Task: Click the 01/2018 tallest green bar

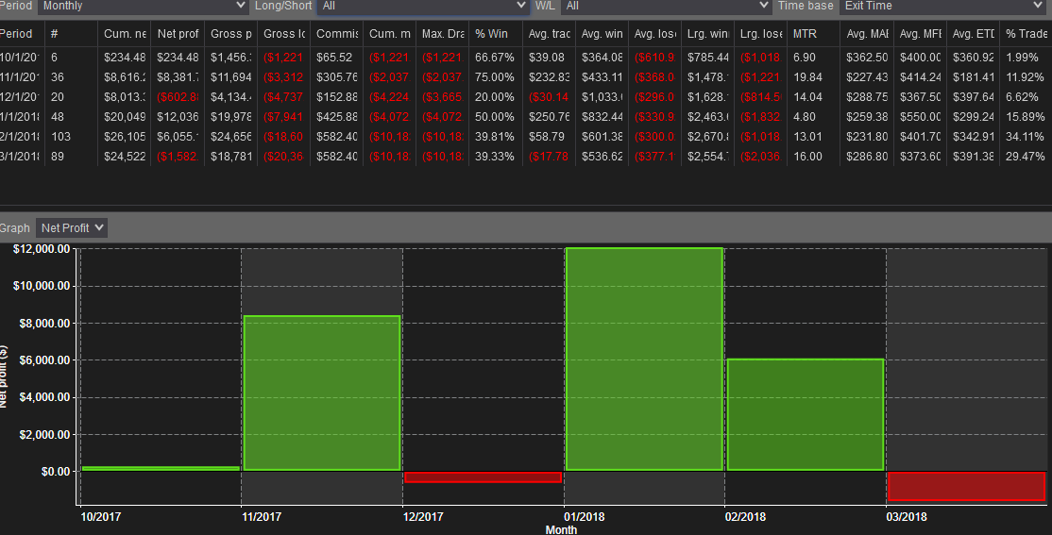Action: point(644,359)
